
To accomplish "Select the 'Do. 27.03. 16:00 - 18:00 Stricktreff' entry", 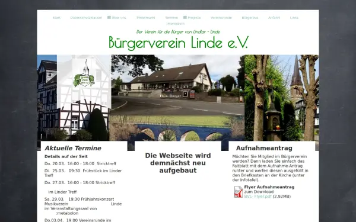I will pyautogui.click(x=80, y=182).
